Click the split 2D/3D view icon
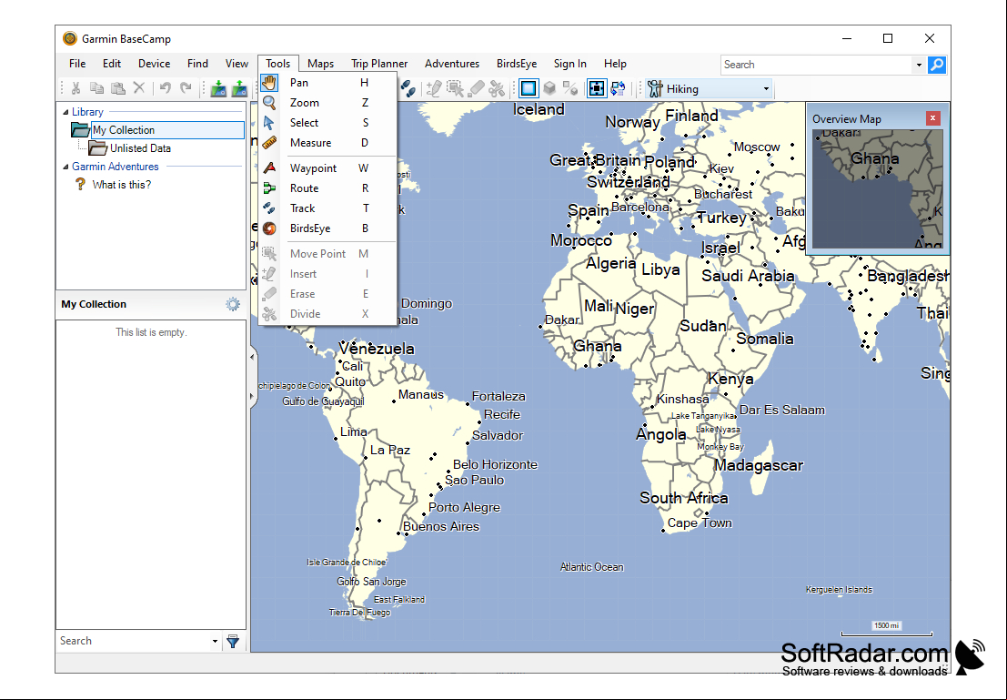Viewport: 1007px width, 700px height. pos(570,88)
